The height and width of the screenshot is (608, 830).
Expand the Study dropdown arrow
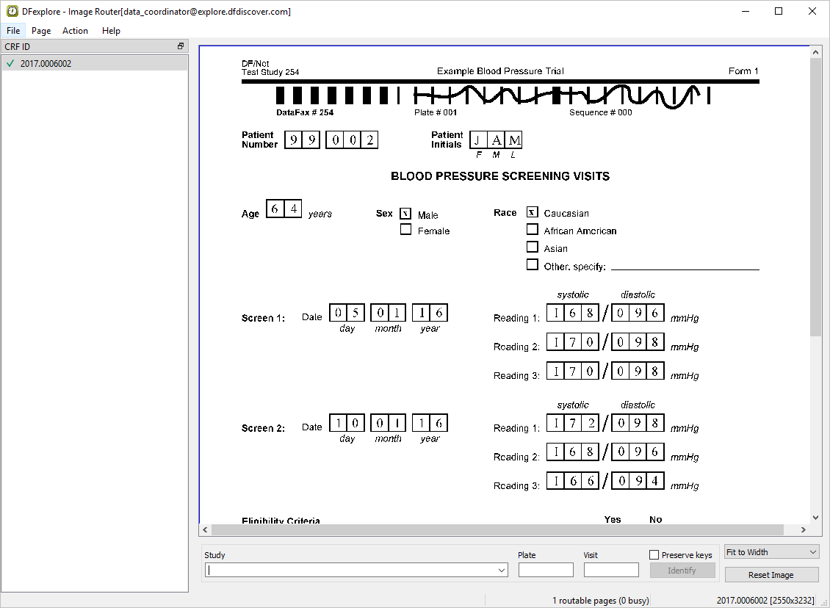click(502, 571)
